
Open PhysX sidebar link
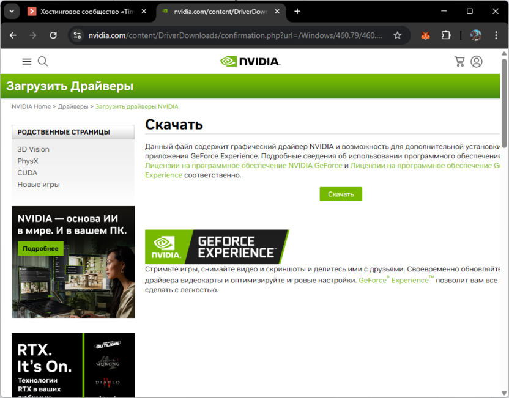[x=28, y=161]
